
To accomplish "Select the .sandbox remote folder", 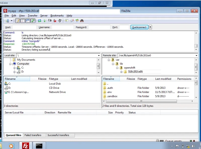I will pyautogui.click(x=112, y=96).
